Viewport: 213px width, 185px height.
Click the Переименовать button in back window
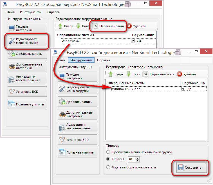pyautogui.click(x=108, y=26)
